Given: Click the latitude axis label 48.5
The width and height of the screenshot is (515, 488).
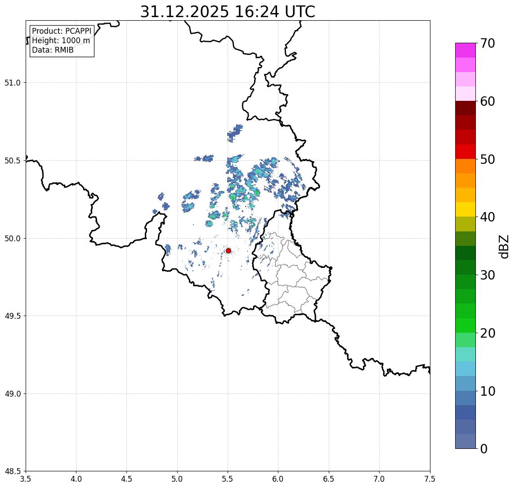Looking at the screenshot, I should click(13, 471).
